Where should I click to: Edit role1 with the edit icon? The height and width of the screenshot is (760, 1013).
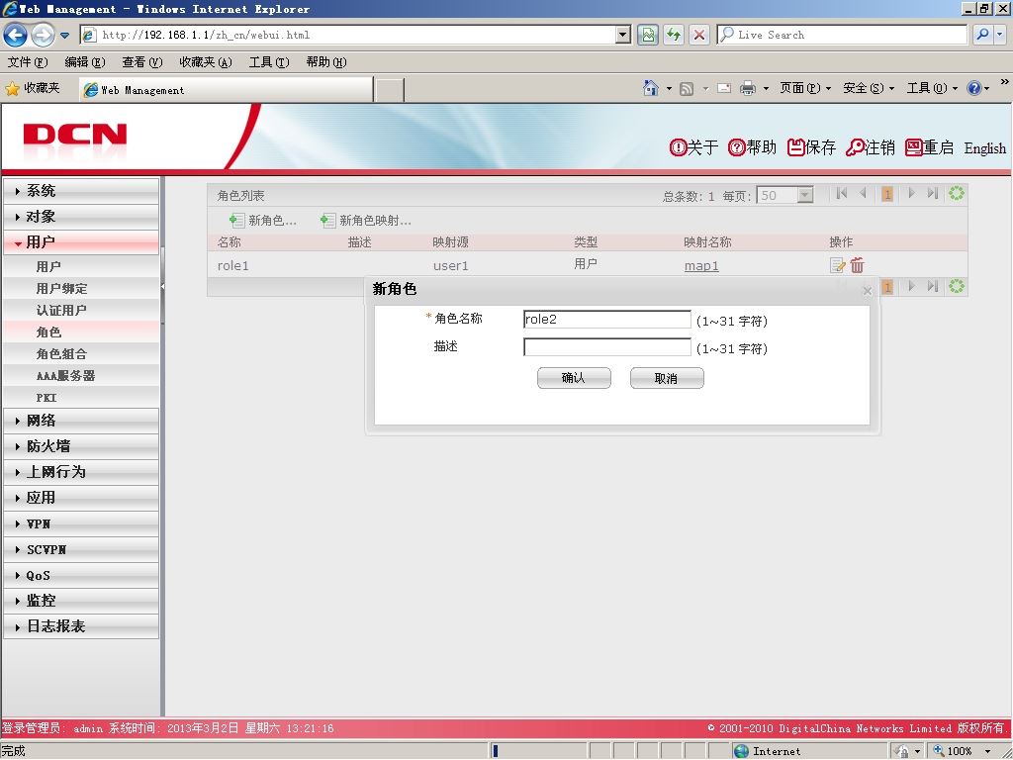click(837, 265)
